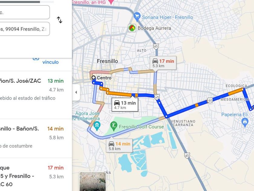
Task: Select the Bodega Aurrera map icon
Action: point(132,28)
